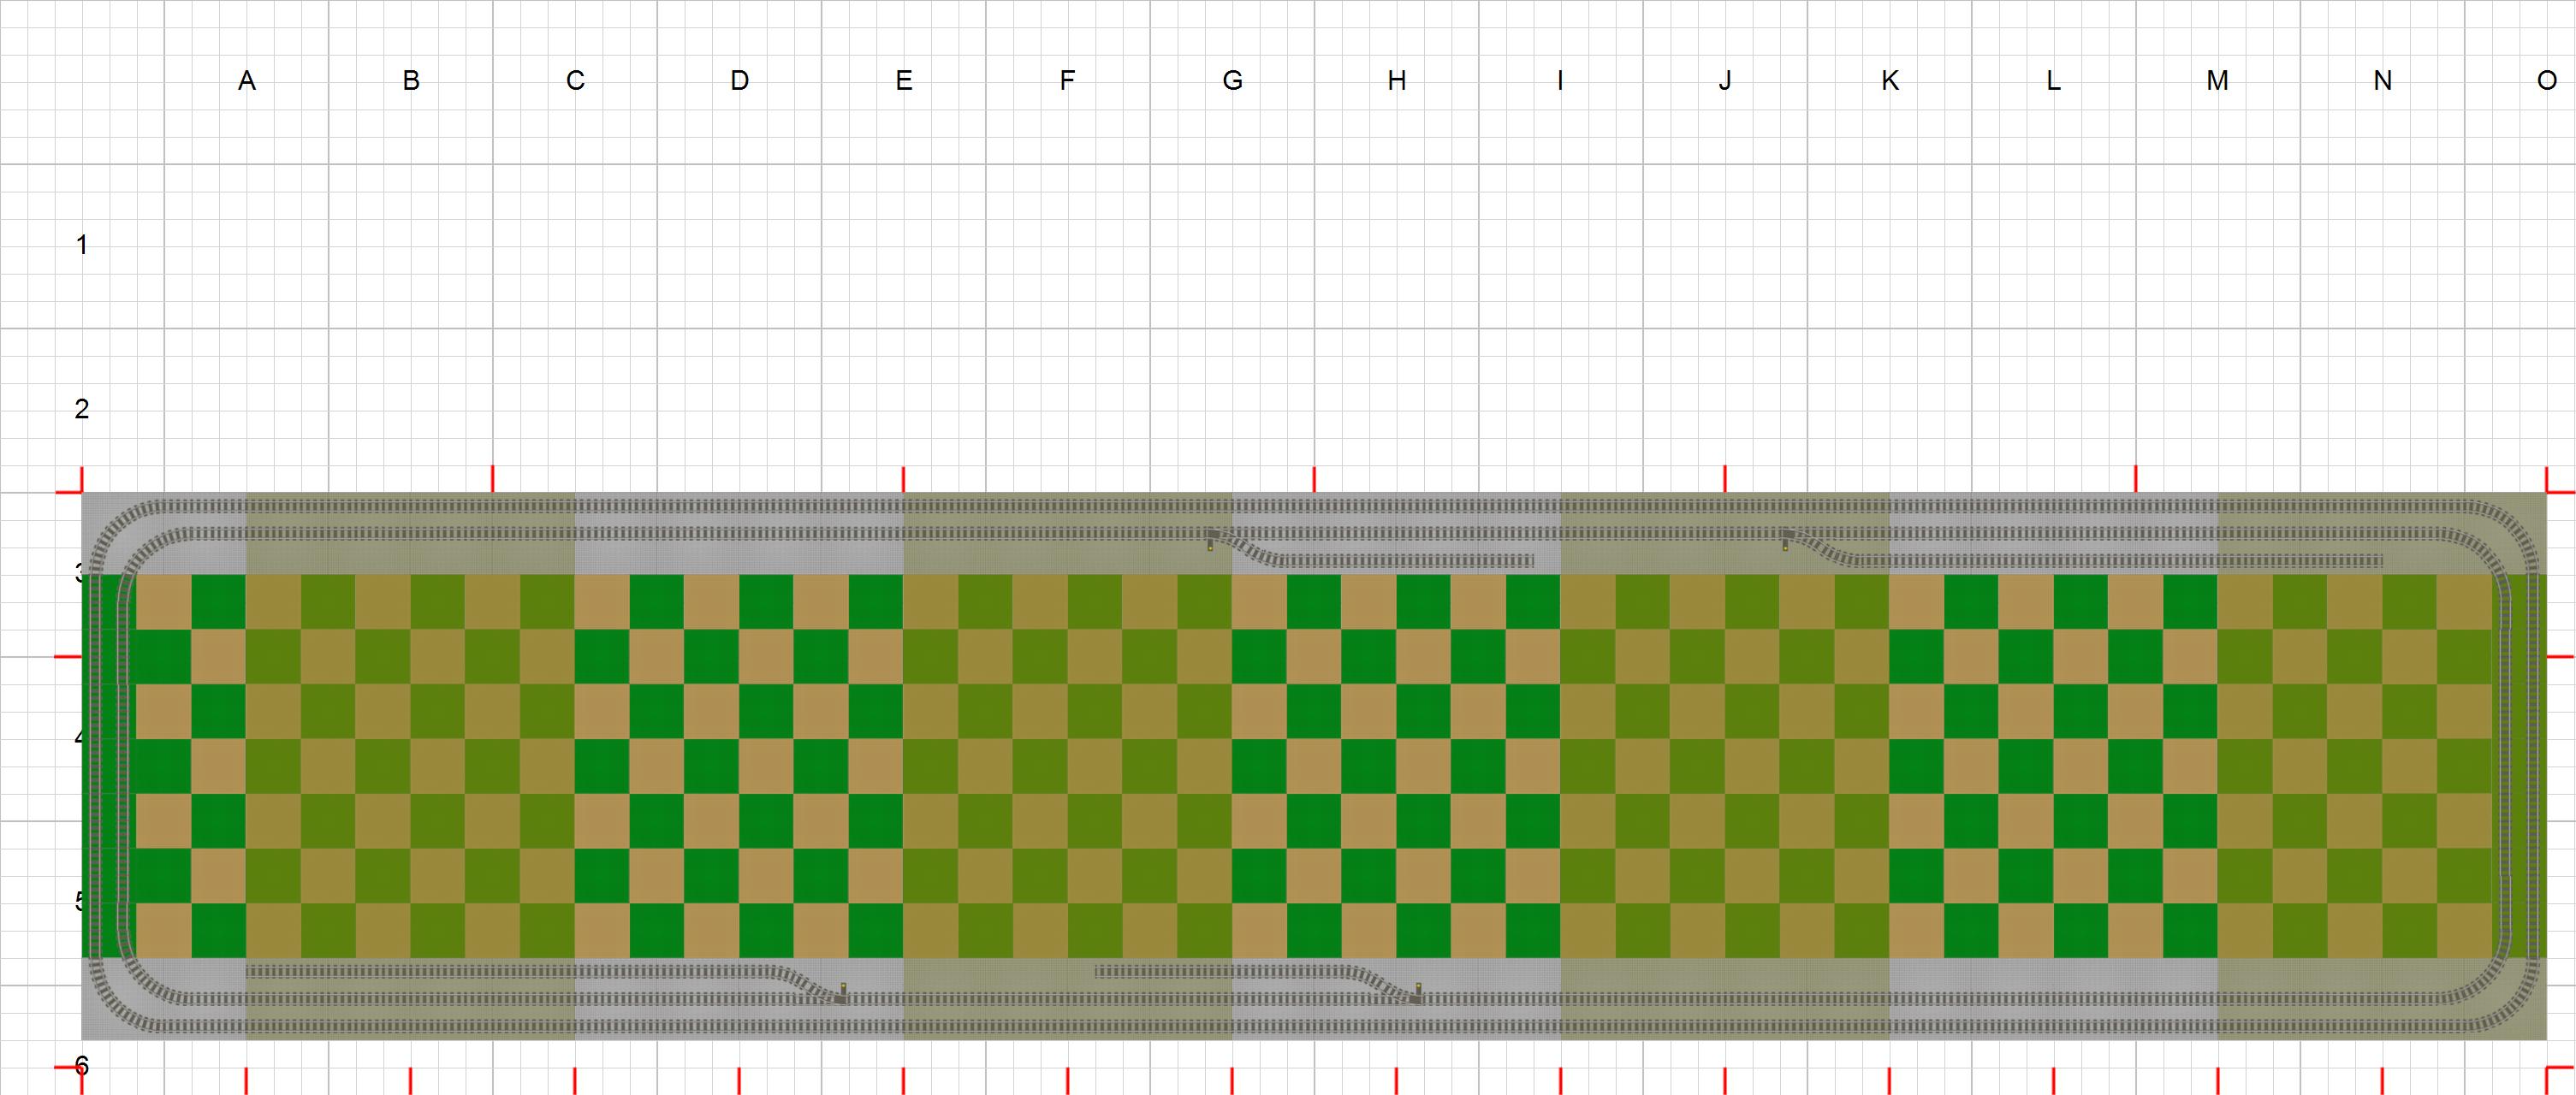This screenshot has width=2576, height=1095.
Task: Click the row 1 label
Action: [x=81, y=245]
